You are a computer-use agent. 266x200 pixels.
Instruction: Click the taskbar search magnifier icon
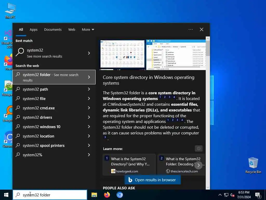(18, 195)
